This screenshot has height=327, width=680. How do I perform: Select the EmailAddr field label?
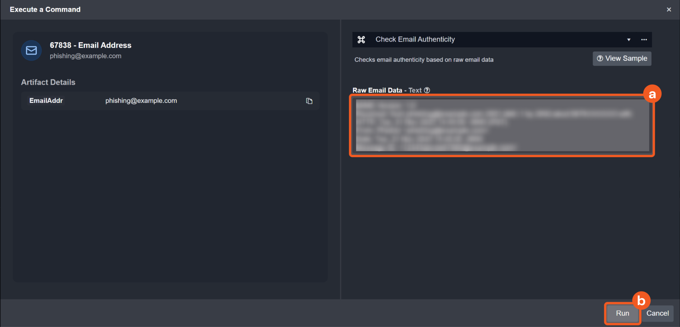click(46, 101)
